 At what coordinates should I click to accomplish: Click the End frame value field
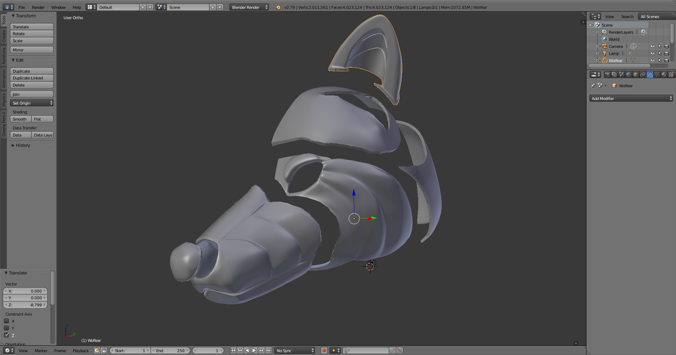click(x=170, y=351)
